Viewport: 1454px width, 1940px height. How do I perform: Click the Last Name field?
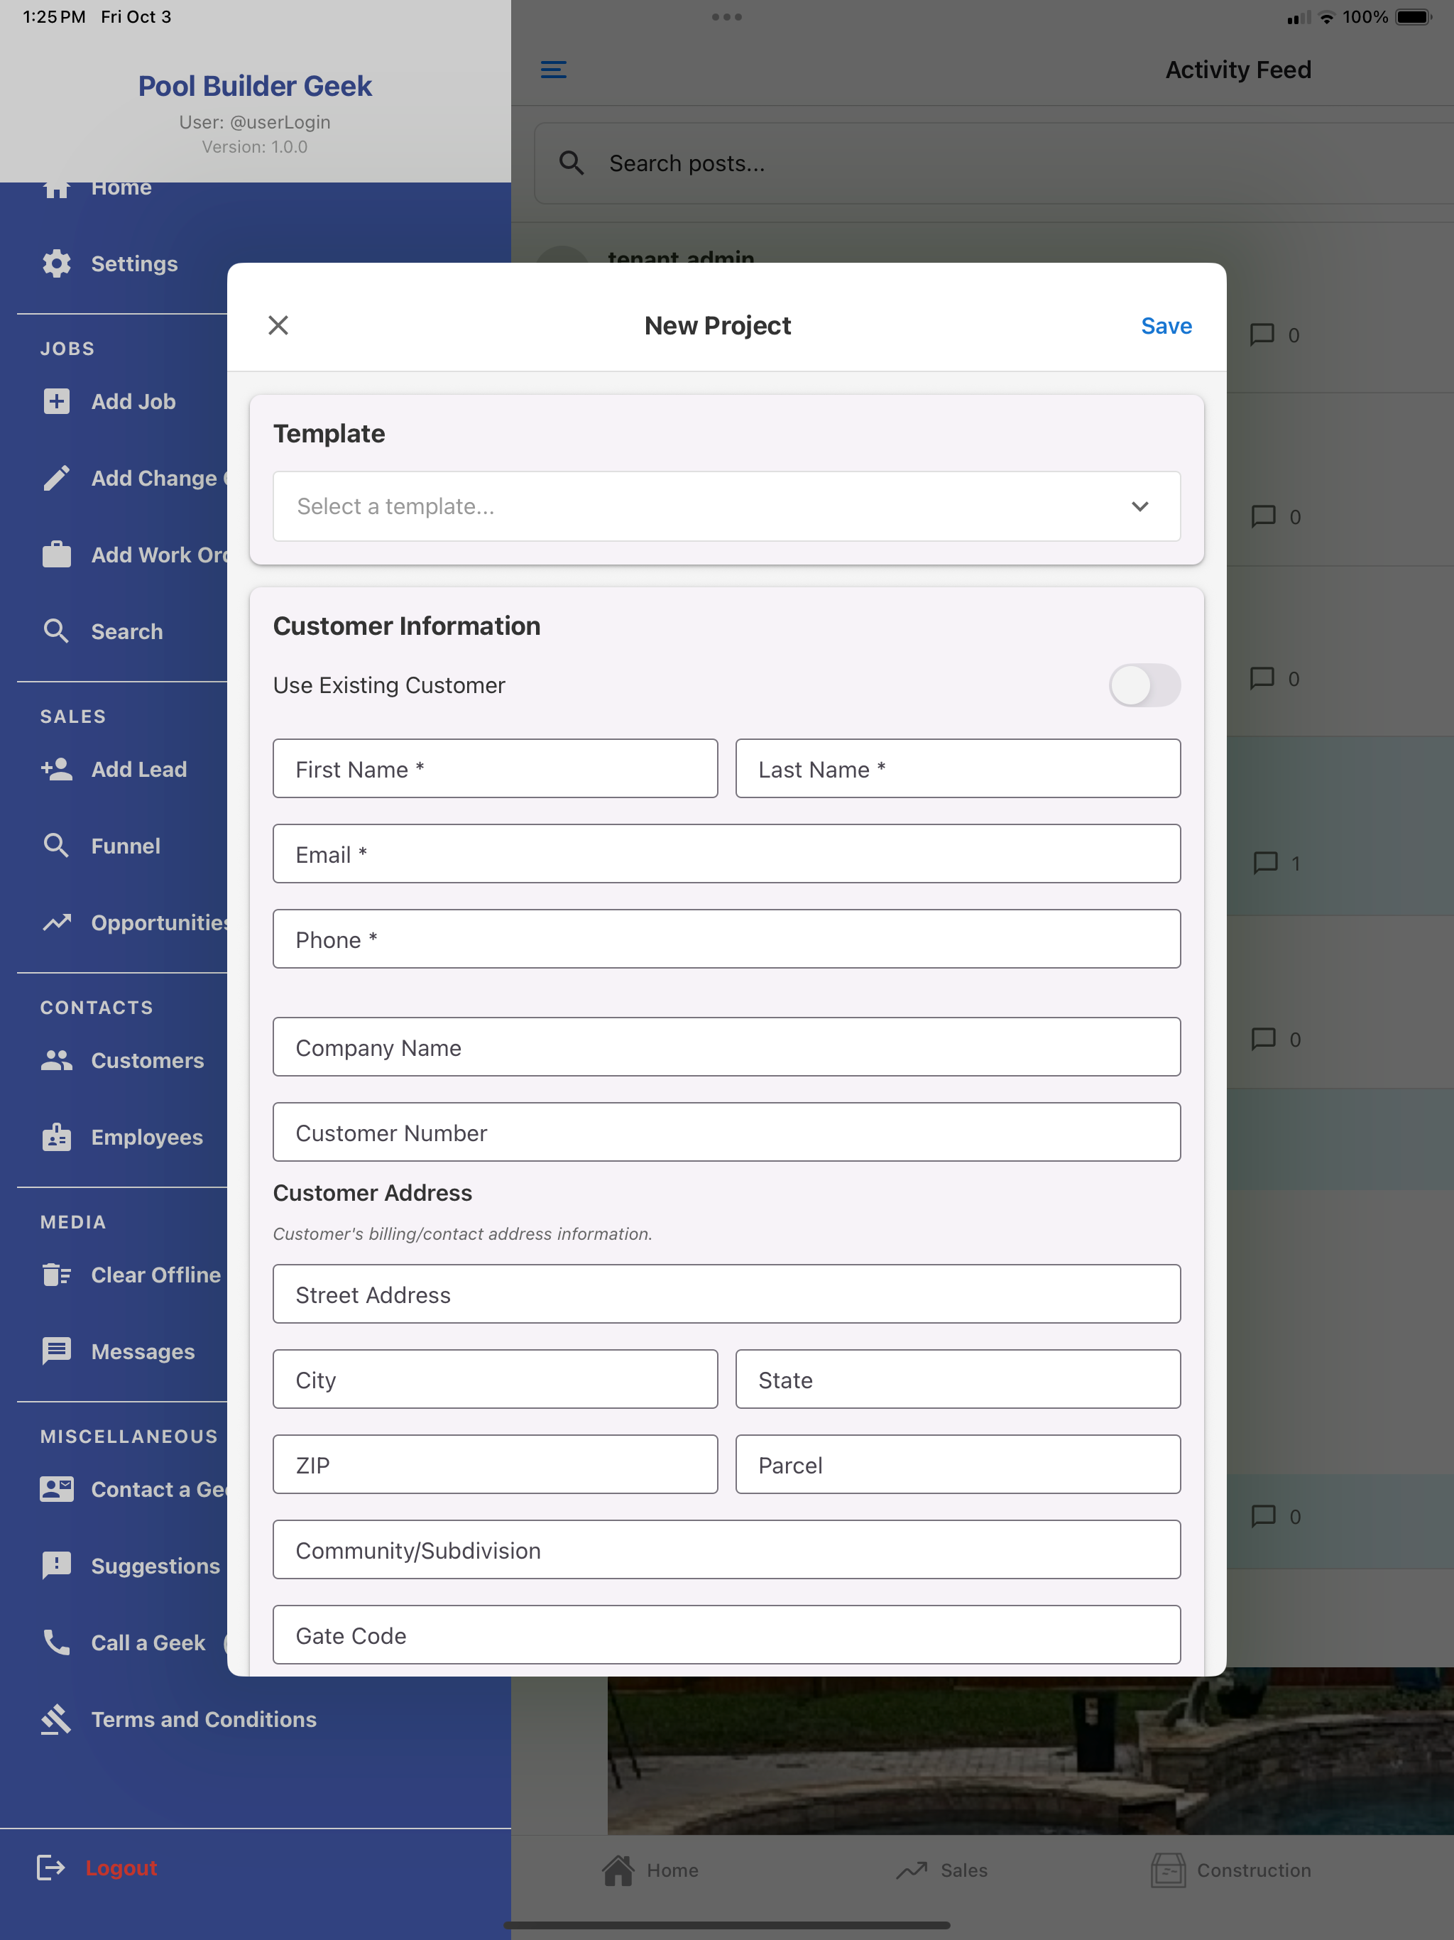(x=958, y=768)
